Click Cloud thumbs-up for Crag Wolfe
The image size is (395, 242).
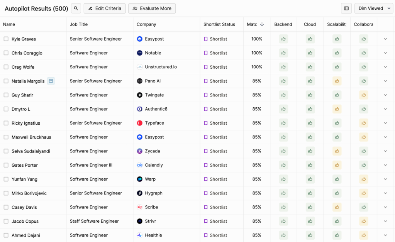coord(310,67)
